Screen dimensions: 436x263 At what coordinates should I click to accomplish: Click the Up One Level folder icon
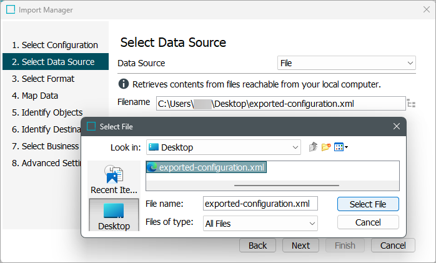pos(314,147)
